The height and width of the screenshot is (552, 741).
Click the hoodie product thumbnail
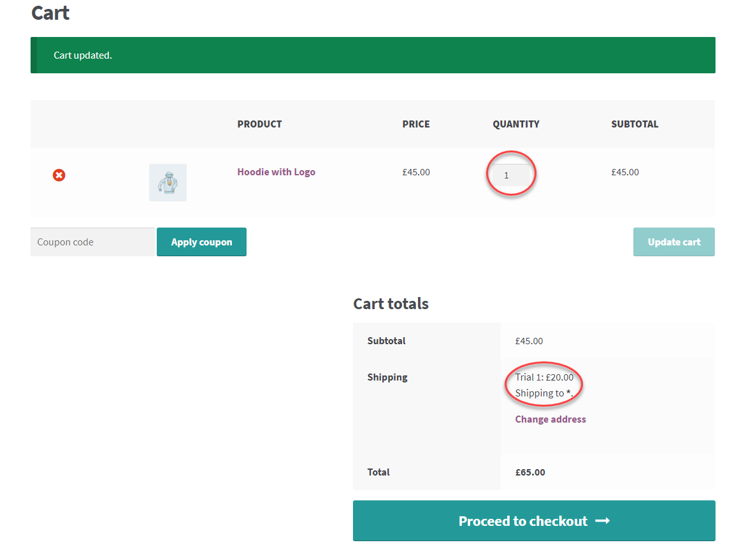(x=168, y=182)
